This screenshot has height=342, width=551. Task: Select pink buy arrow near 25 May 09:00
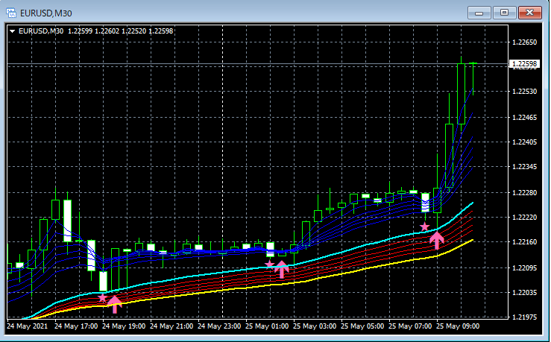click(x=437, y=241)
